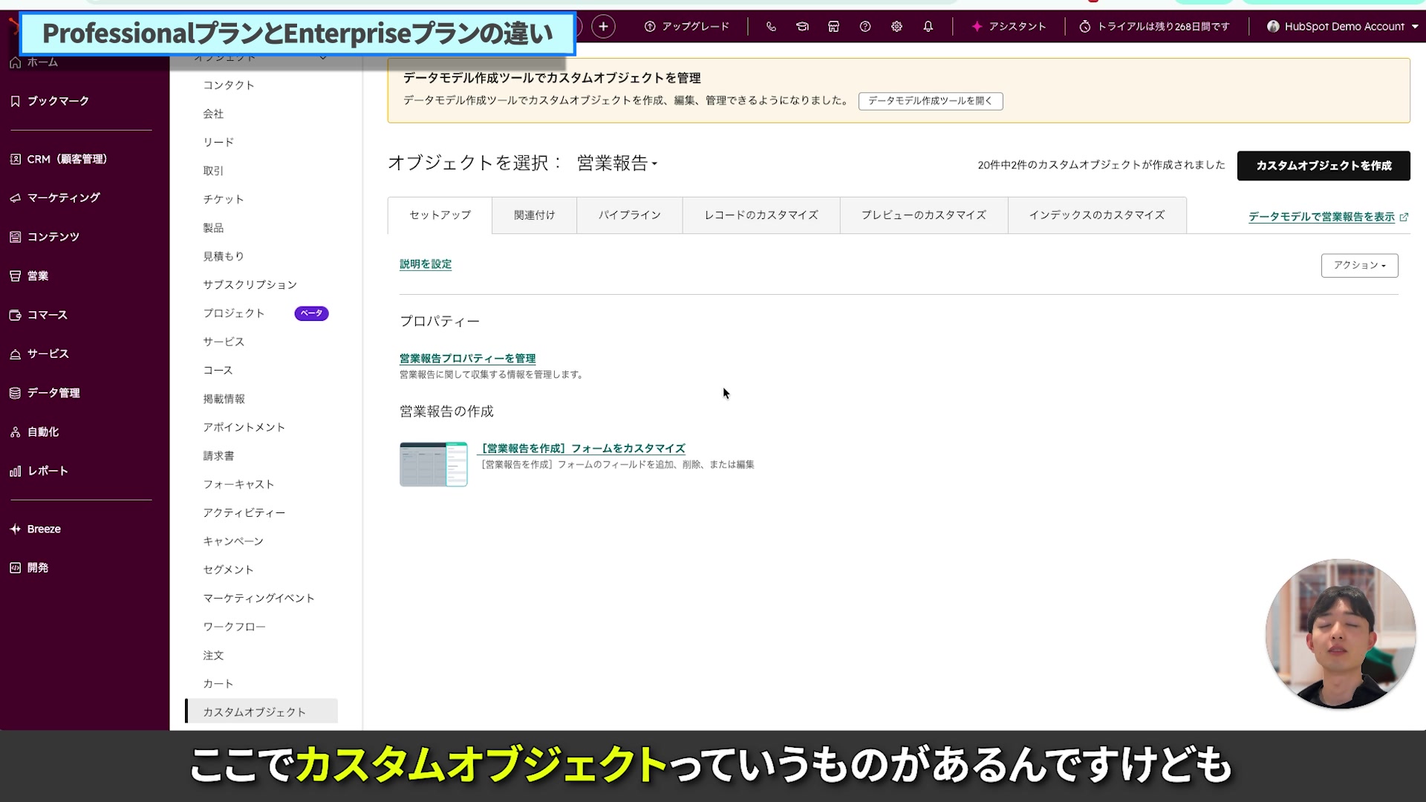The width and height of the screenshot is (1426, 802).
Task: Select コンタクト in the objects list
Action: click(229, 85)
